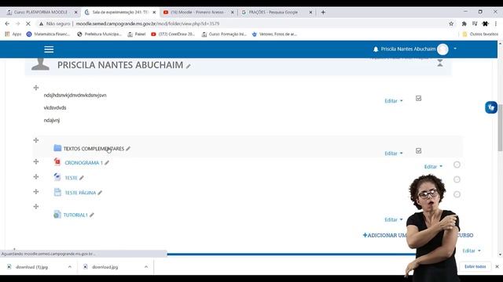Move the label text block with its drag handle

(x=36, y=88)
